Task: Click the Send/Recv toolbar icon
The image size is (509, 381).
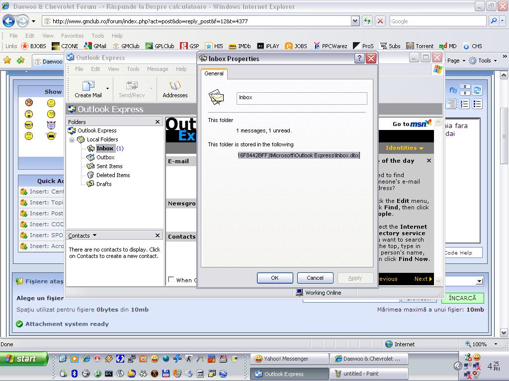Action: [x=131, y=89]
